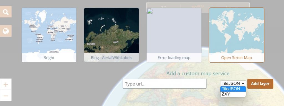Click the broken image icon
The image size is (284, 106).
click(x=149, y=11)
